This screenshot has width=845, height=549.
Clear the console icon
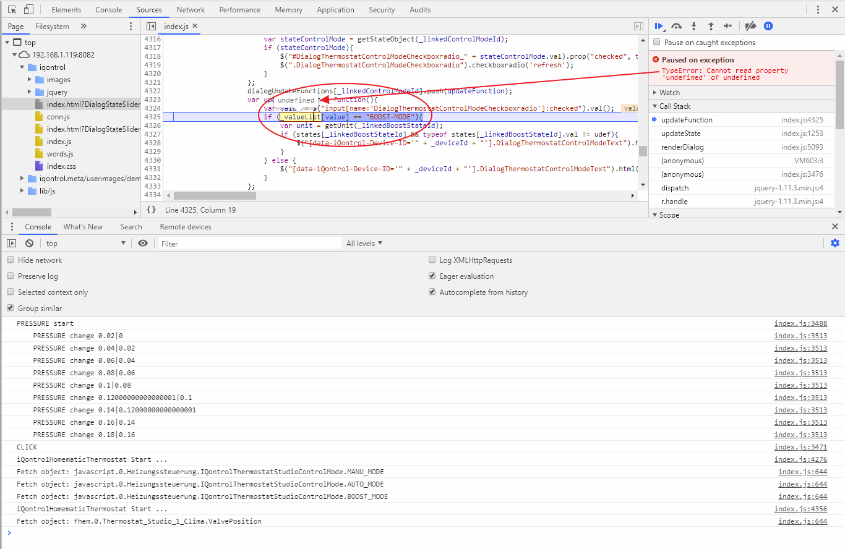click(29, 244)
